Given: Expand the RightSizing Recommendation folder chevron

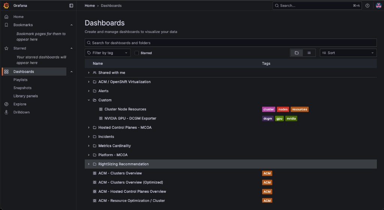Looking at the screenshot, I should tap(88, 164).
